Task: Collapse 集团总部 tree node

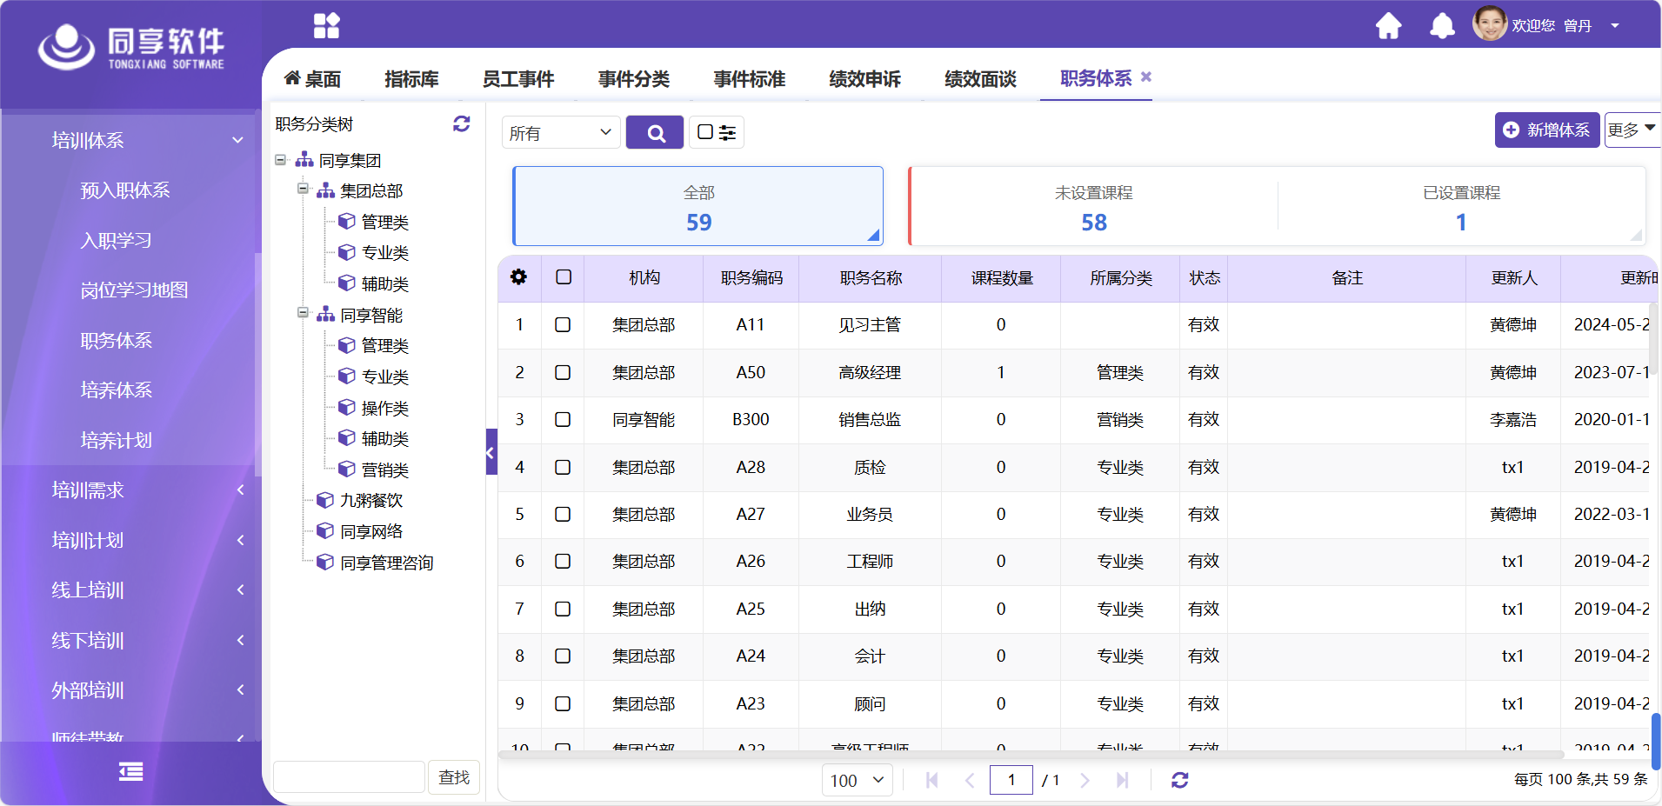Action: (303, 189)
